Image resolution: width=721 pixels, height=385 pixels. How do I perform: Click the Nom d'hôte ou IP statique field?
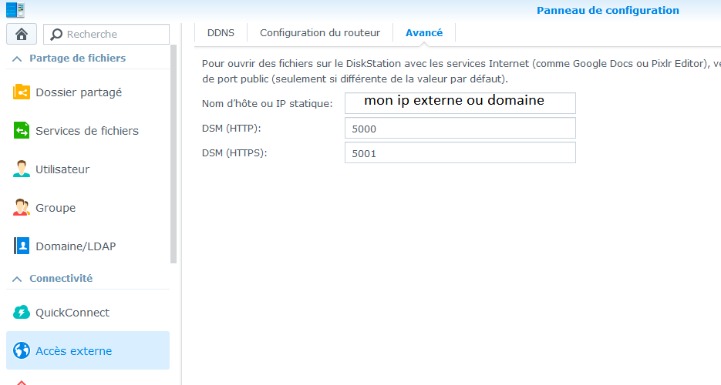[x=460, y=103]
